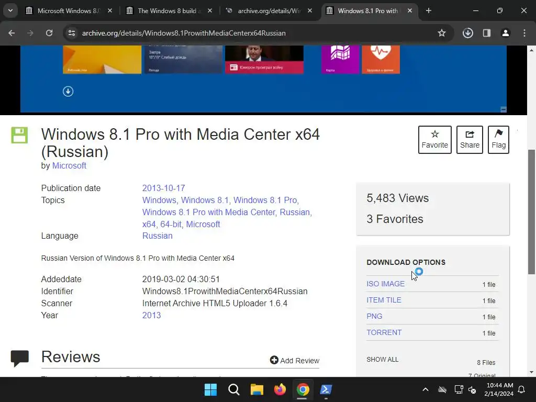
Task: Open Chrome from the taskbar
Action: 303,389
